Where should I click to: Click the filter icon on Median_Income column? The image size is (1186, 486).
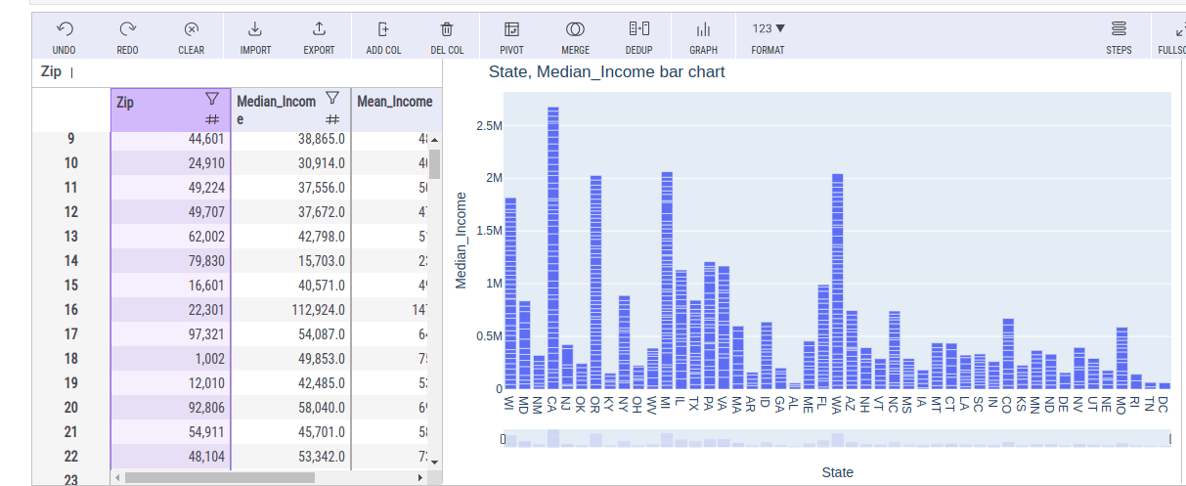pyautogui.click(x=332, y=98)
